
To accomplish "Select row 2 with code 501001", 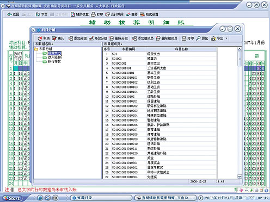I will point(159,59).
